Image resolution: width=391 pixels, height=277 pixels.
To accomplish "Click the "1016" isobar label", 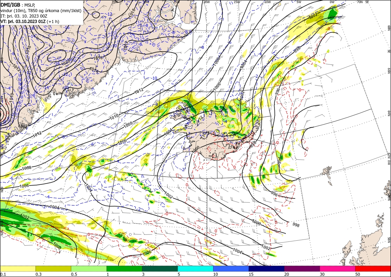I will pos(98,58).
